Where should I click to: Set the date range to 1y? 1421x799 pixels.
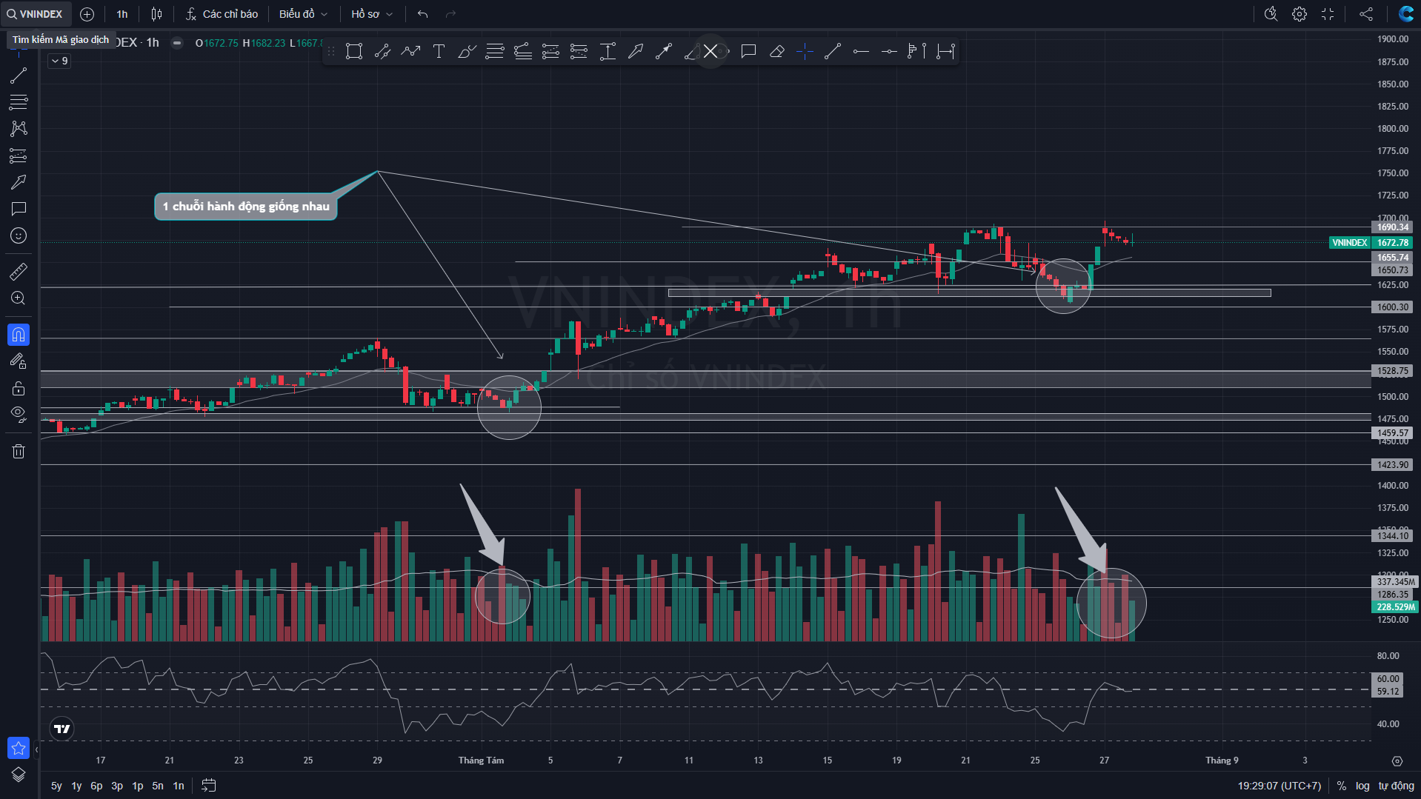point(76,786)
